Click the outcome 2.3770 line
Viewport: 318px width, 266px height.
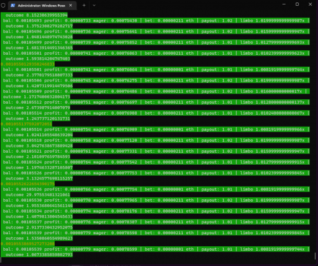click(39, 75)
